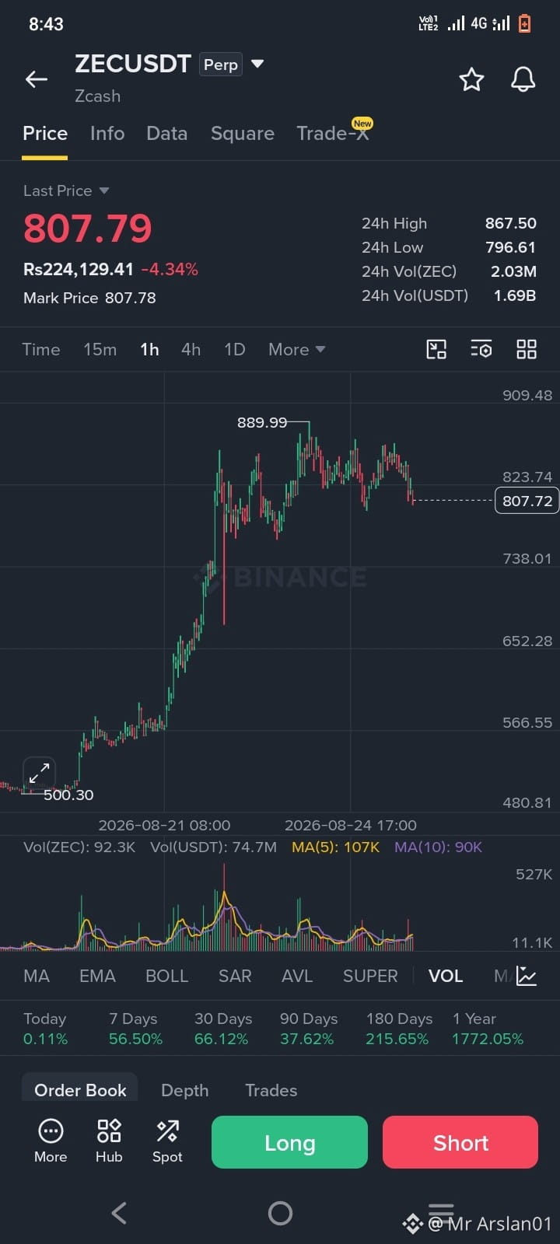The width and height of the screenshot is (560, 1244).
Task: Open the Trades tab
Action: 271,1091
